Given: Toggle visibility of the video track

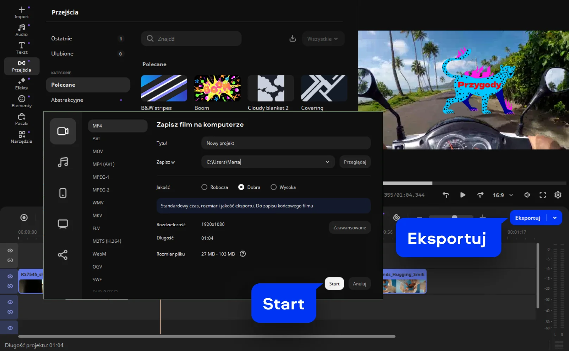Looking at the screenshot, I should pos(10,276).
